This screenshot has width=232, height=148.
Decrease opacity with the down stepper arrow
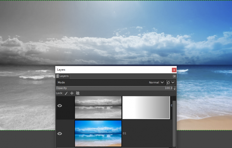click(x=174, y=89)
